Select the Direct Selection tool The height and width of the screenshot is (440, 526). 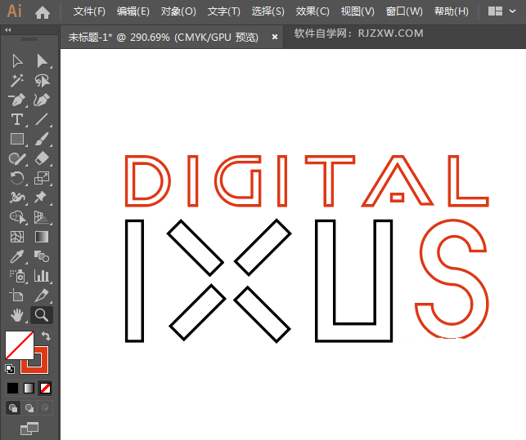(x=42, y=61)
